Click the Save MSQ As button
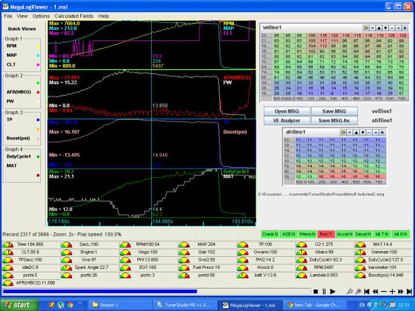This screenshot has width=415, height=311. tap(335, 121)
